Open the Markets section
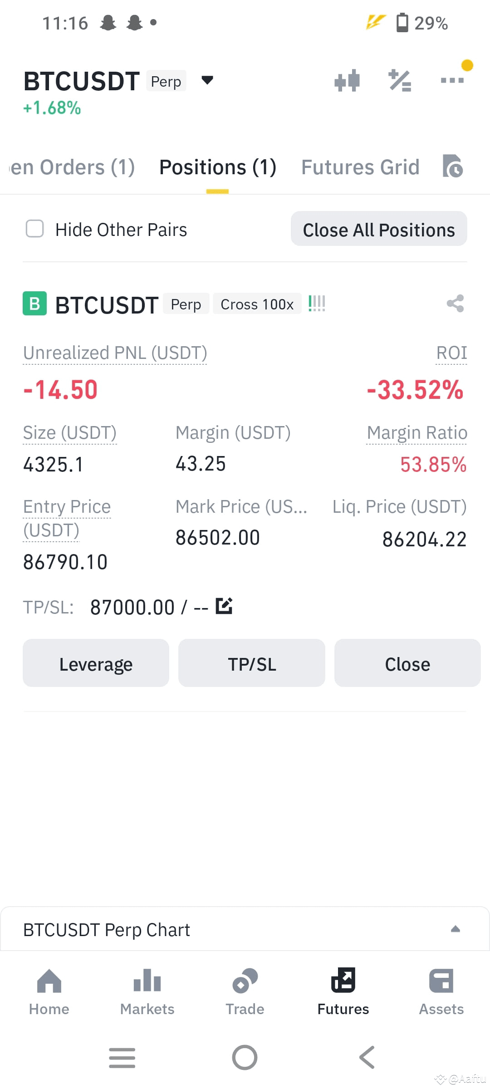 147,992
